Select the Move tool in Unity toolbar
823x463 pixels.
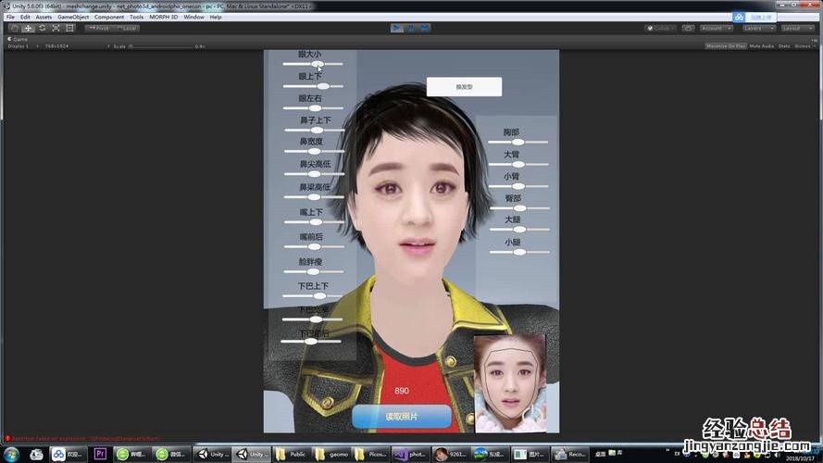coord(28,28)
